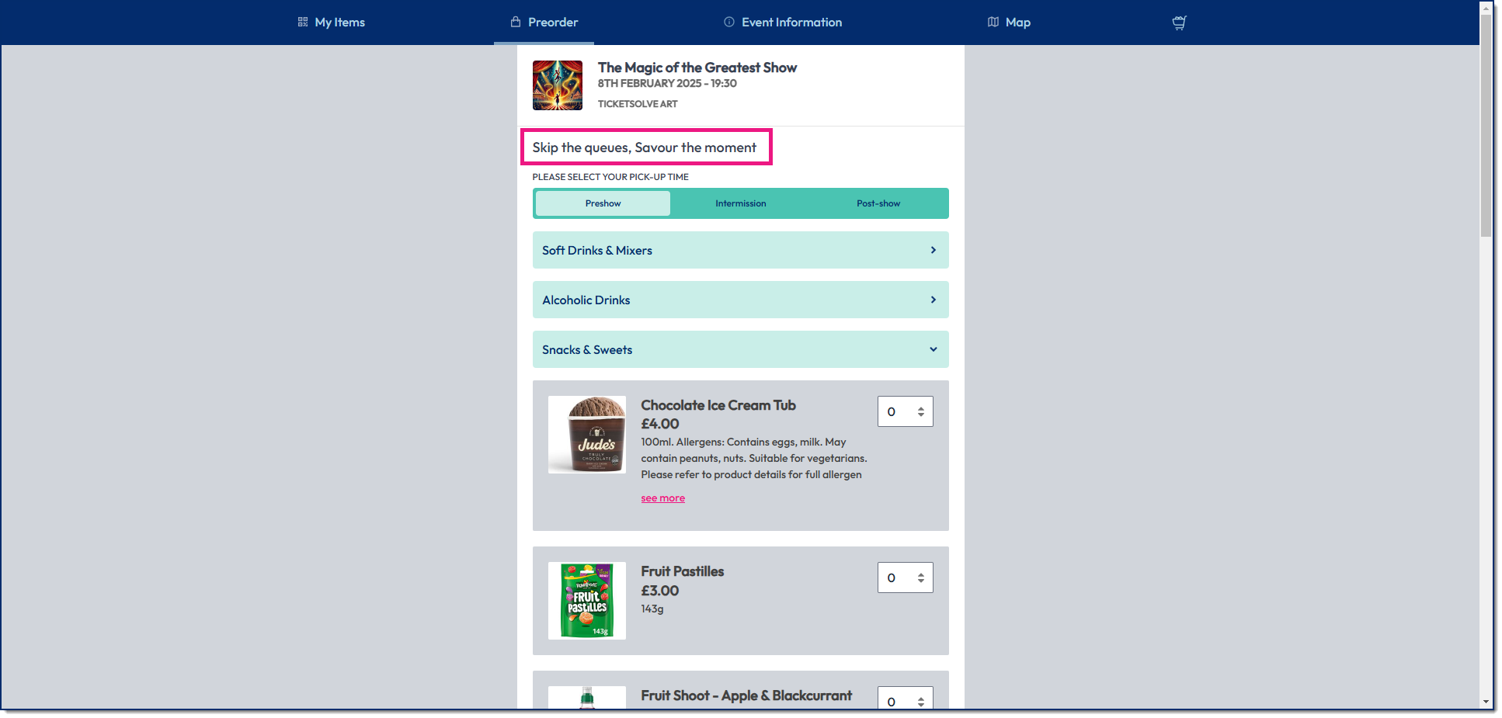Open the shopping basket icon
Viewport: 1502px width, 718px height.
click(x=1179, y=23)
